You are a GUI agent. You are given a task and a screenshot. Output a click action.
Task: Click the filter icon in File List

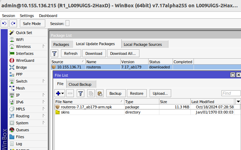tap(80, 93)
